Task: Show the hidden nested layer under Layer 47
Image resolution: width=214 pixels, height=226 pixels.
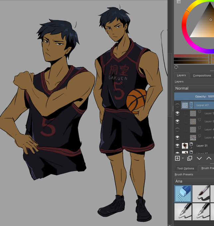Action: click(x=177, y=129)
